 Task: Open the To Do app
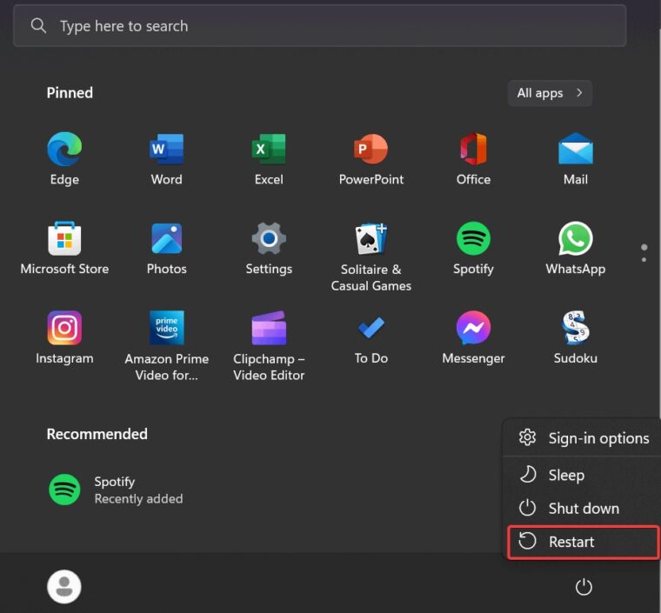371,328
